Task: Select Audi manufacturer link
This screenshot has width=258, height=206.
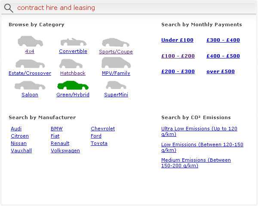Action: (16, 129)
